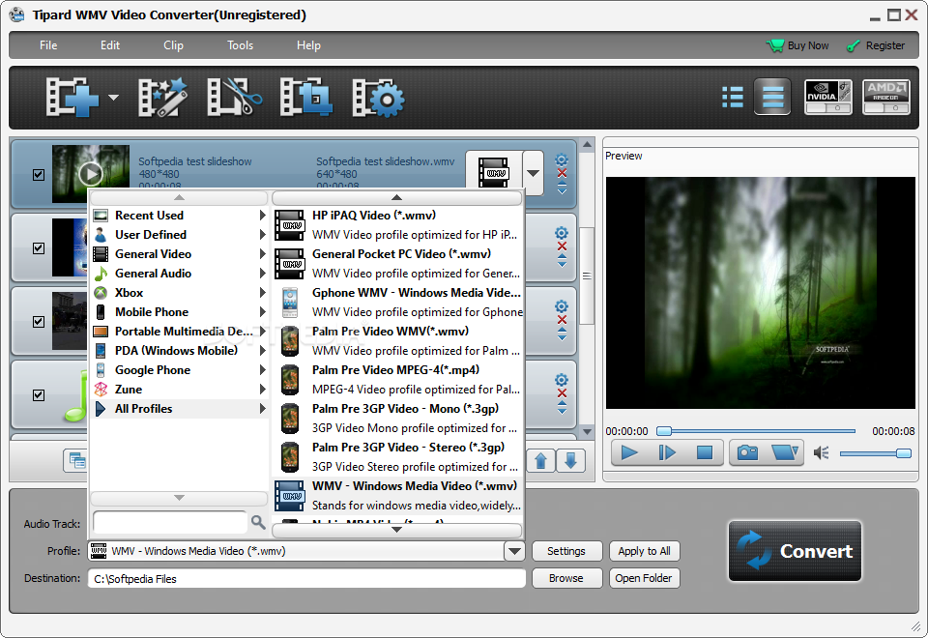The image size is (928, 638).
Task: Remove the first file with red X
Action: click(562, 173)
